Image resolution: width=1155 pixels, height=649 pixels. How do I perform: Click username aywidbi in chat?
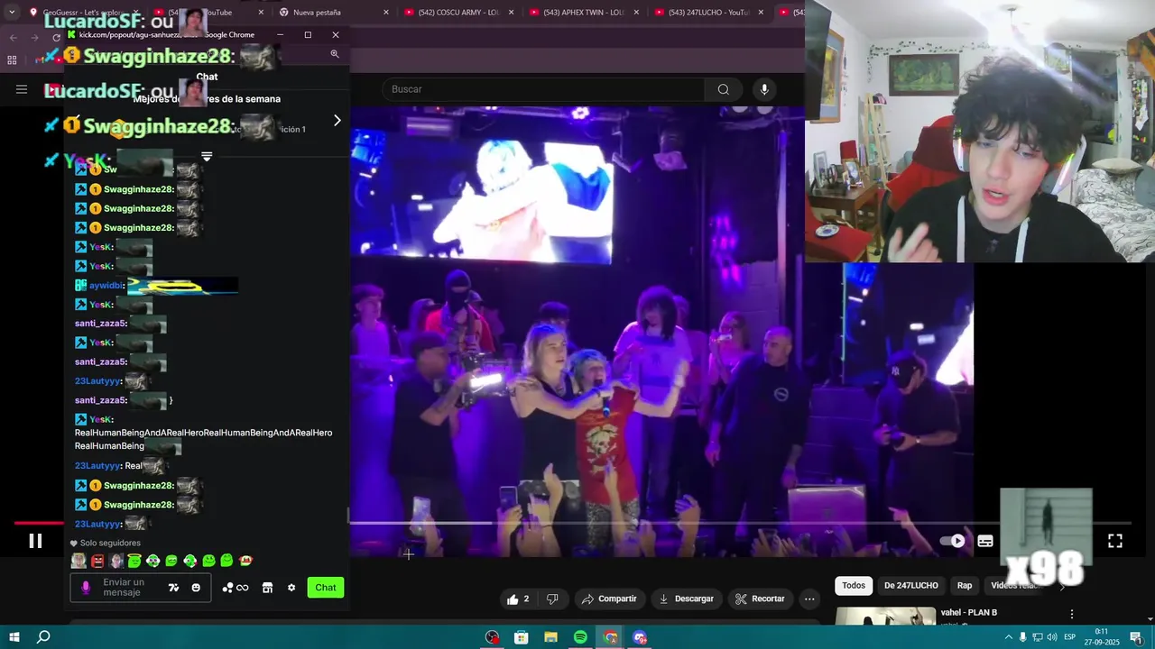point(106,286)
